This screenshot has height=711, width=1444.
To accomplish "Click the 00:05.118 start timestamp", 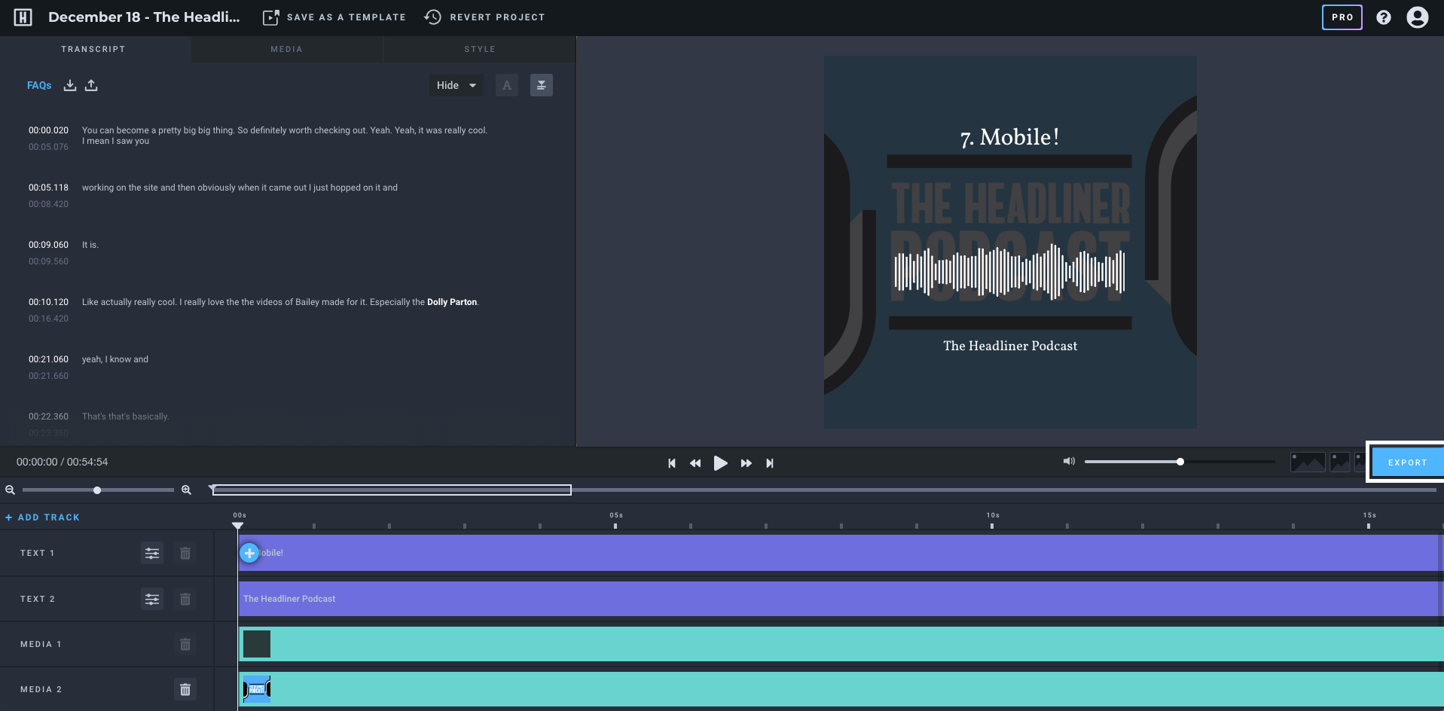I will [48, 188].
